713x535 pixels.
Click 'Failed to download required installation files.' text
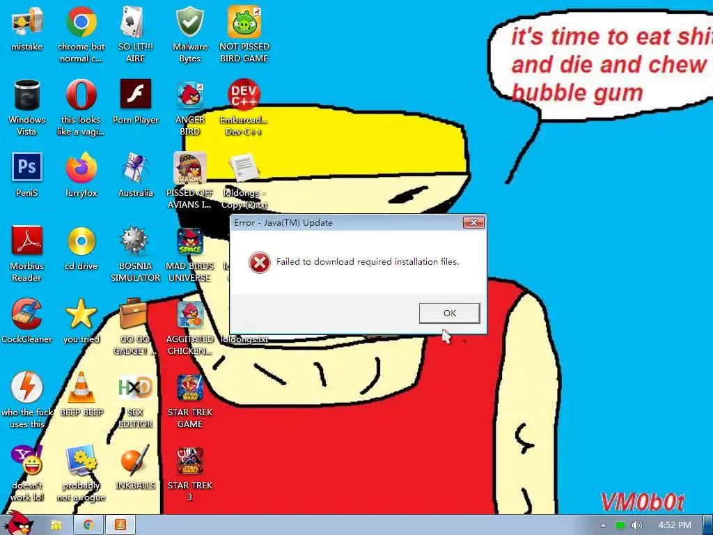pyautogui.click(x=368, y=262)
